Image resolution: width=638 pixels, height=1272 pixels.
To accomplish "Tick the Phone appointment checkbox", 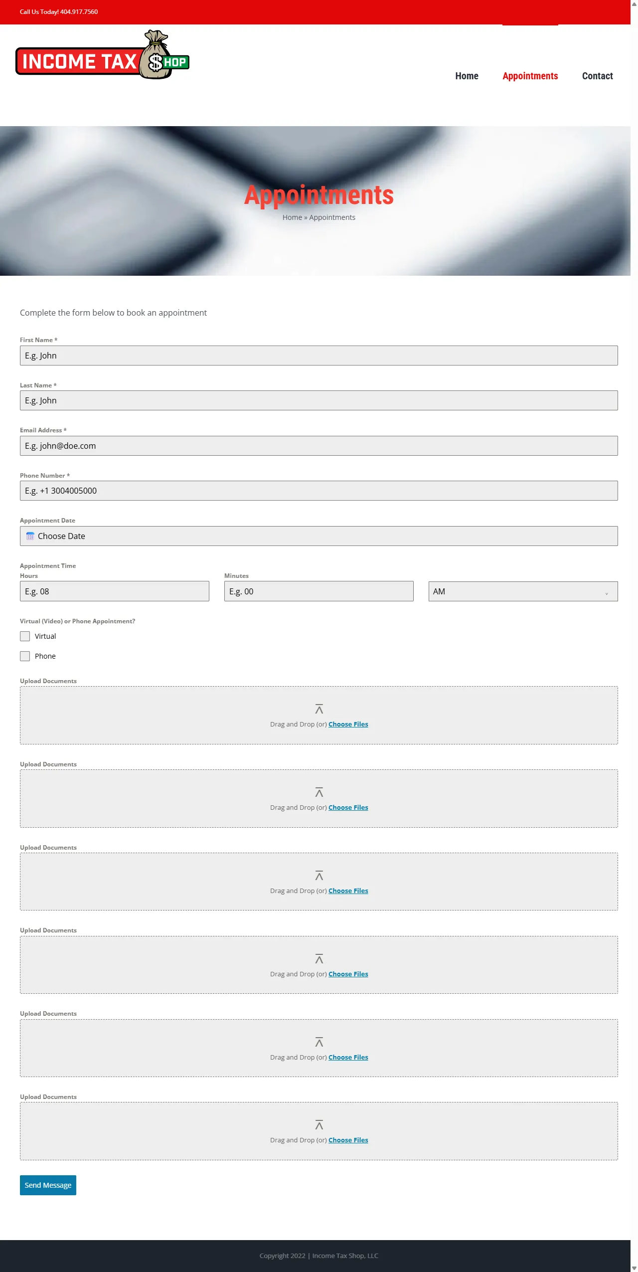I will [25, 656].
